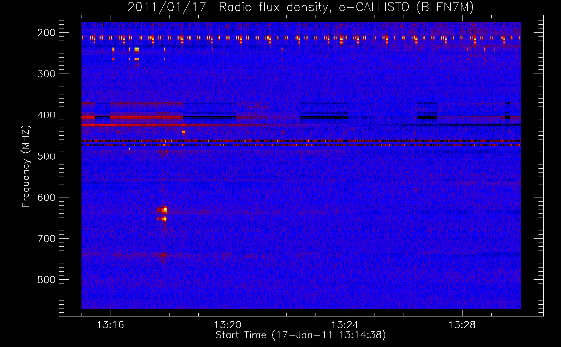Click the 13:28 time tick label

click(x=462, y=325)
